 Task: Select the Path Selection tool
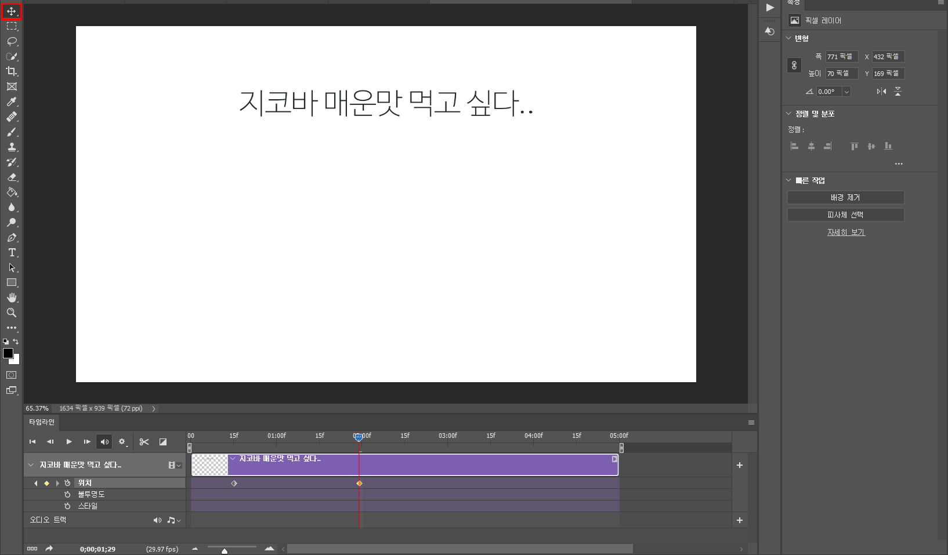tap(12, 267)
